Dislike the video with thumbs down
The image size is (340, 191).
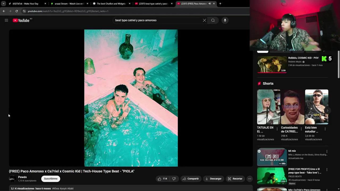174,179
